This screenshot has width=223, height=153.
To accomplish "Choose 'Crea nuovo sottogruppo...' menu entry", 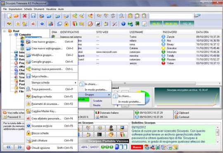I will coord(52,48).
